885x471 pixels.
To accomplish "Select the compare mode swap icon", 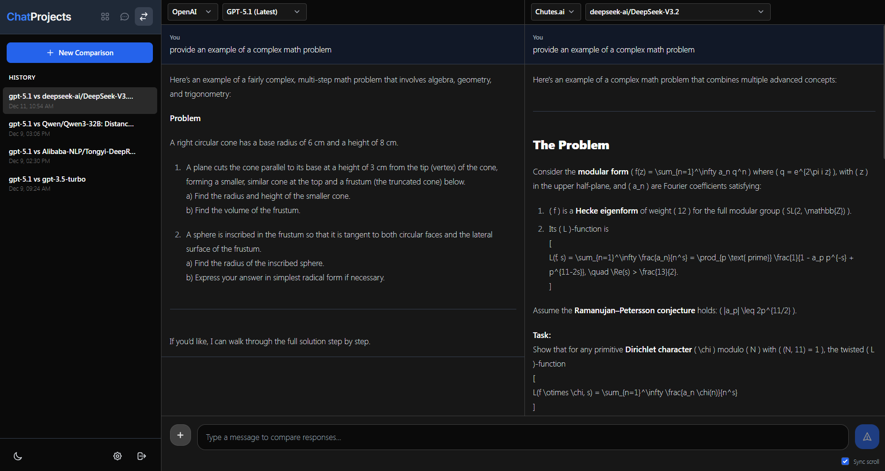I will point(143,16).
